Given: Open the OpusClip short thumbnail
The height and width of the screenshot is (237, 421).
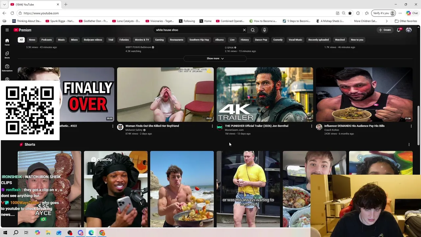Looking at the screenshot, I should (116, 189).
